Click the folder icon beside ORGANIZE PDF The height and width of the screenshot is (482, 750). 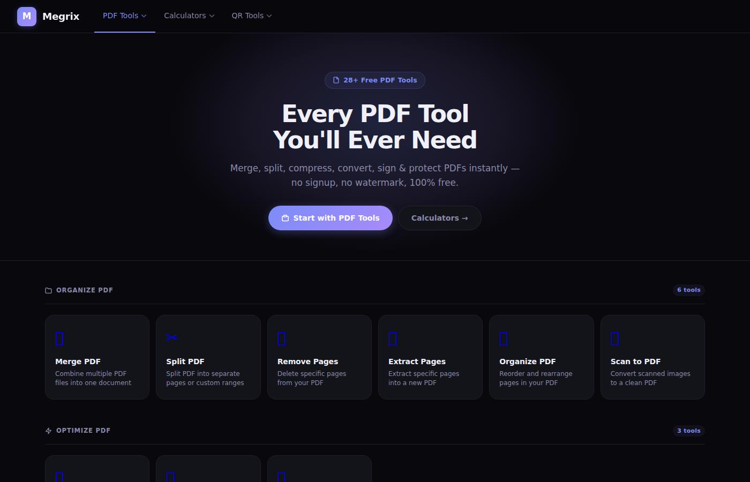point(49,290)
